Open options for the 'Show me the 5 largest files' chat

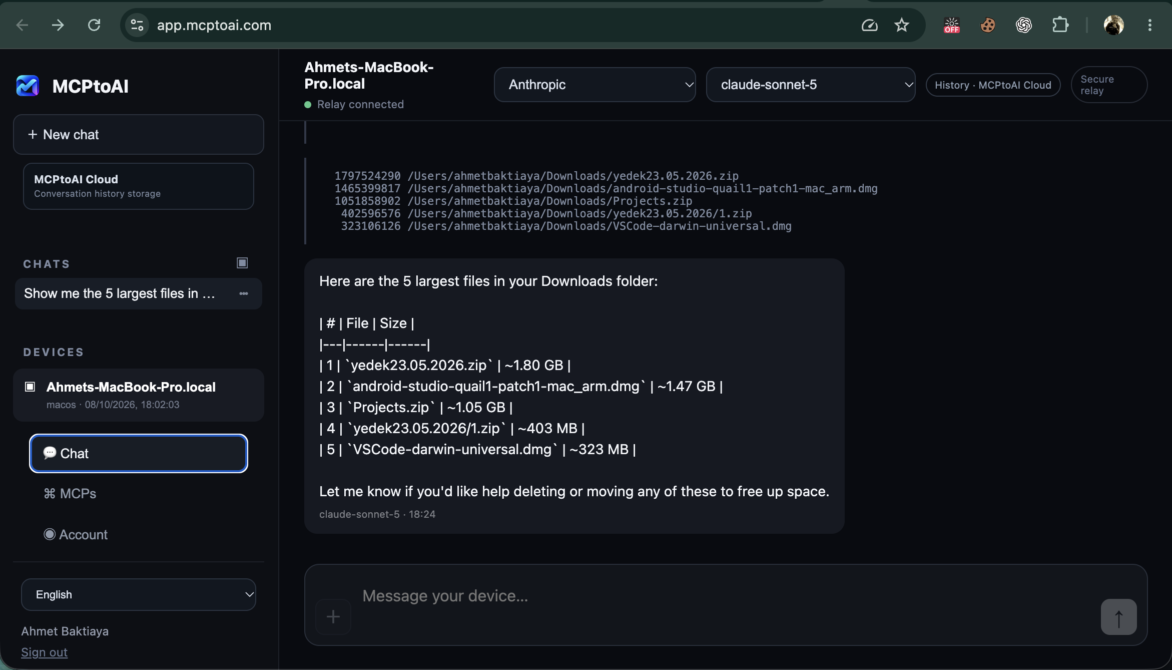pos(244,293)
